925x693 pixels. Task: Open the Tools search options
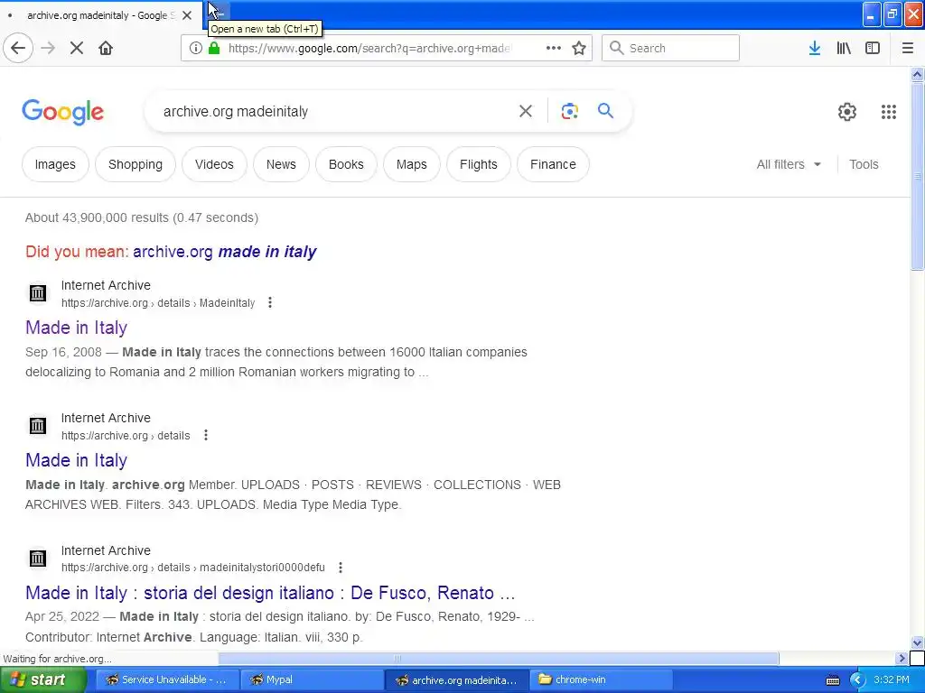[x=864, y=164]
